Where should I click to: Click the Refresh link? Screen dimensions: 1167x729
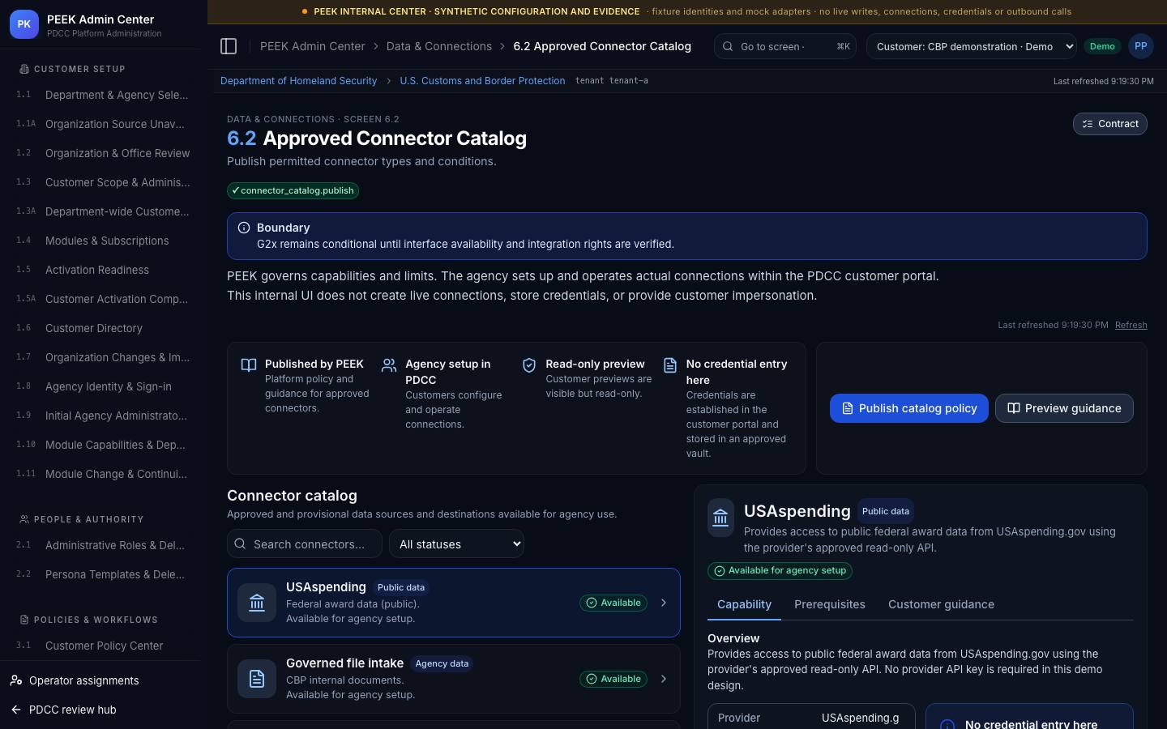(1131, 325)
